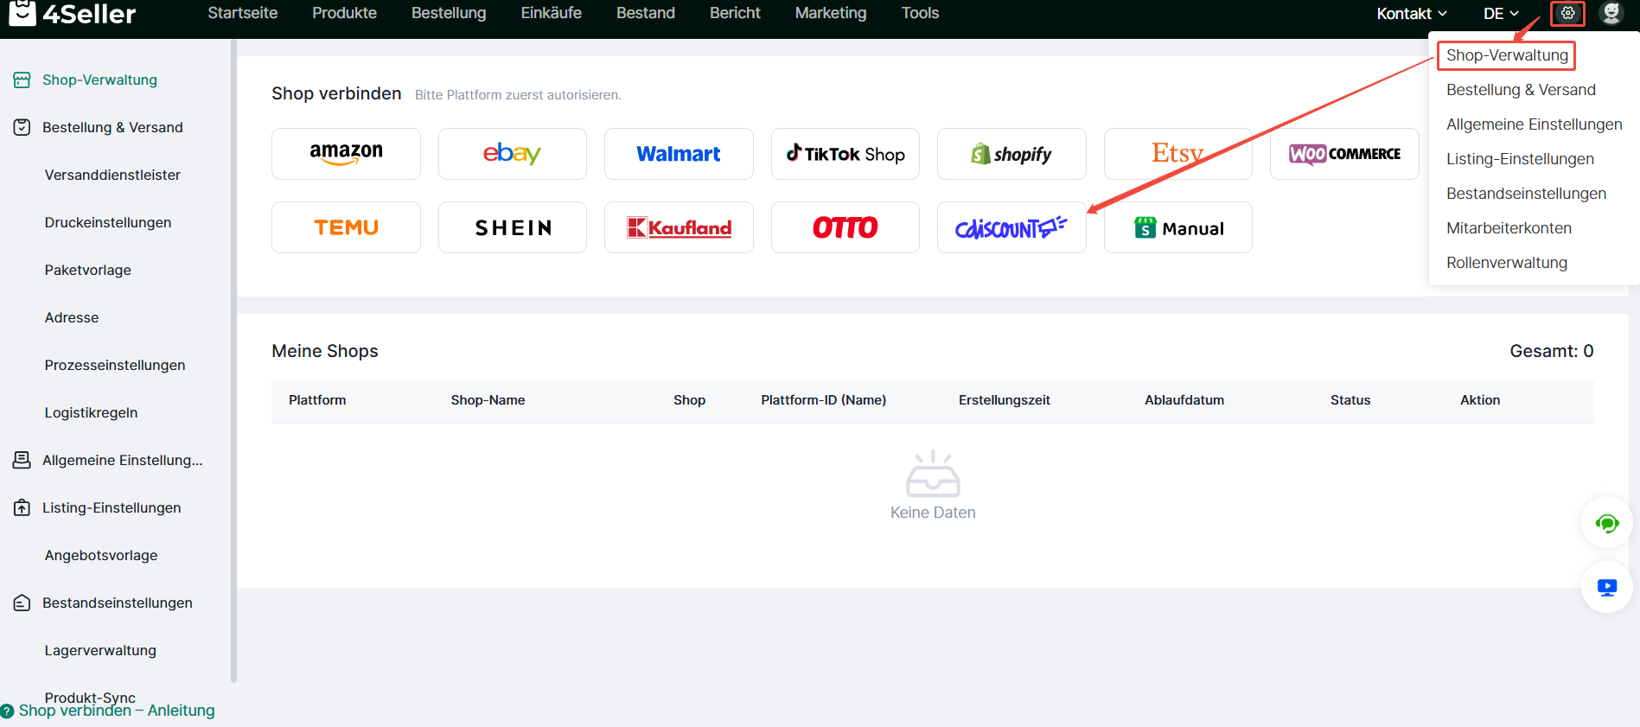1640x727 pixels.
Task: Open the Shop verbinden – Anleitung link
Action: point(117,711)
